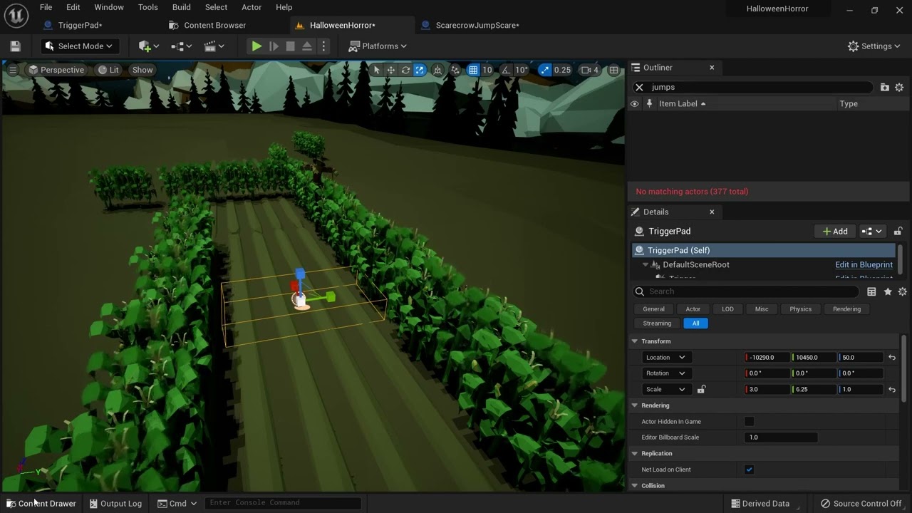Enable the Actor Hidden In Game checkbox
Viewport: 912px width, 513px height.
point(749,422)
